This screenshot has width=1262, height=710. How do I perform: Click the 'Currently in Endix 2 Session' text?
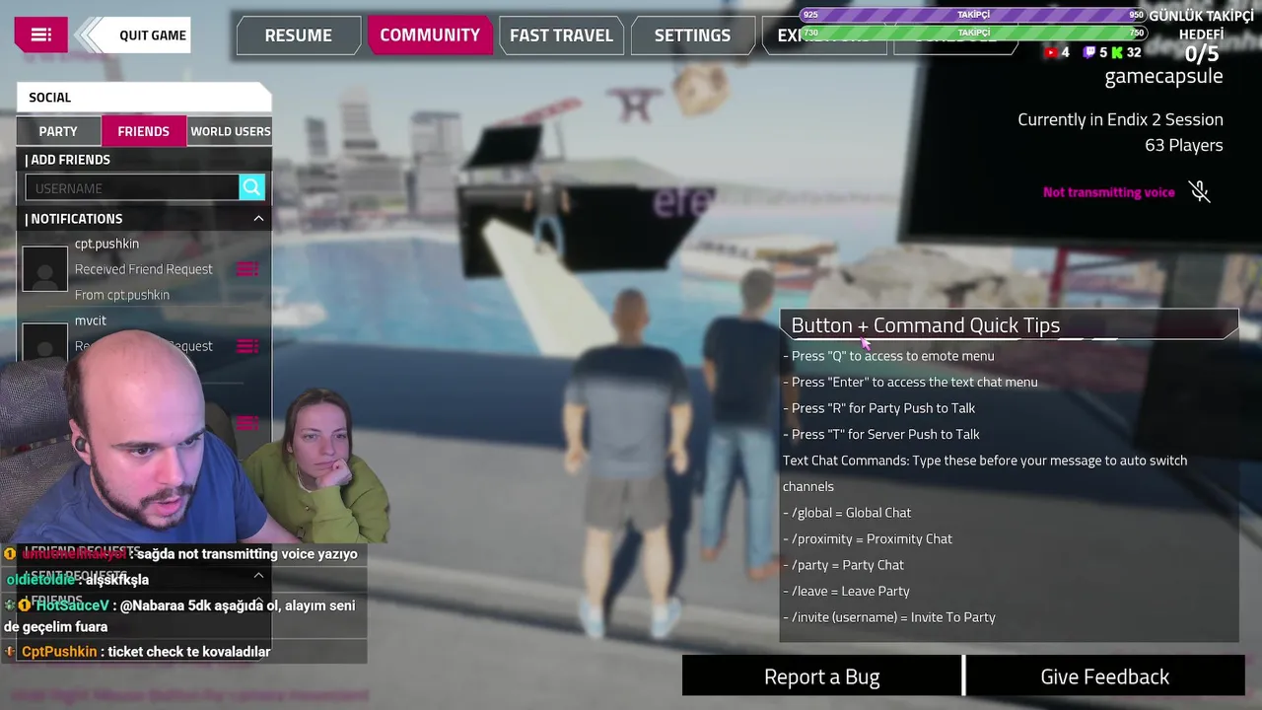click(1120, 119)
